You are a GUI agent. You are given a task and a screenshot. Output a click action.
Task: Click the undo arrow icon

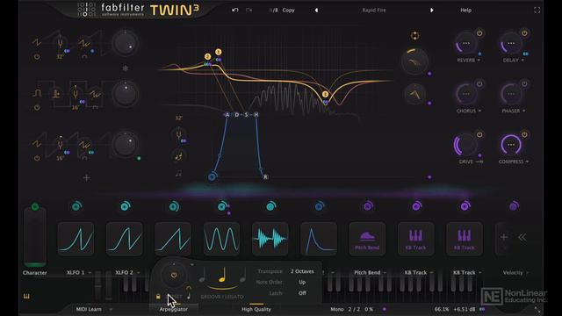(234, 10)
